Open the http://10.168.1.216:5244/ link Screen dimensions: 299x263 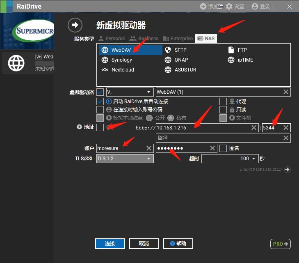(261, 170)
